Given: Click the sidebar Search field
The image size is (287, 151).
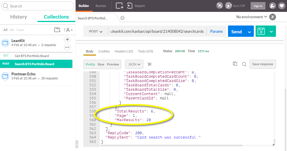Looking at the screenshot, I should tap(38, 6).
